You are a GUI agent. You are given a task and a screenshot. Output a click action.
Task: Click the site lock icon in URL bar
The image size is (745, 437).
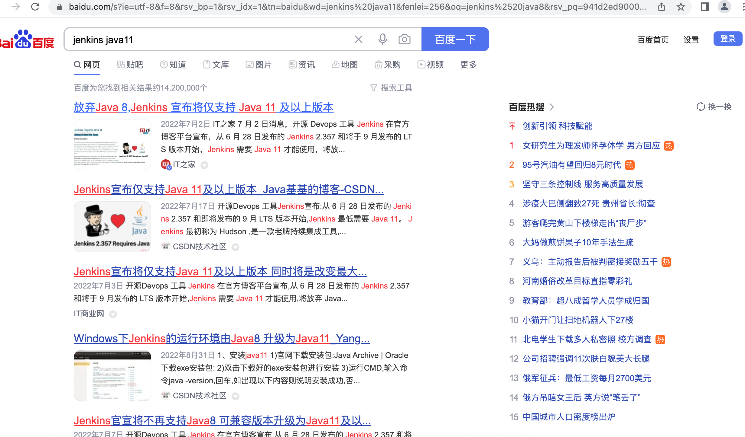tap(59, 7)
